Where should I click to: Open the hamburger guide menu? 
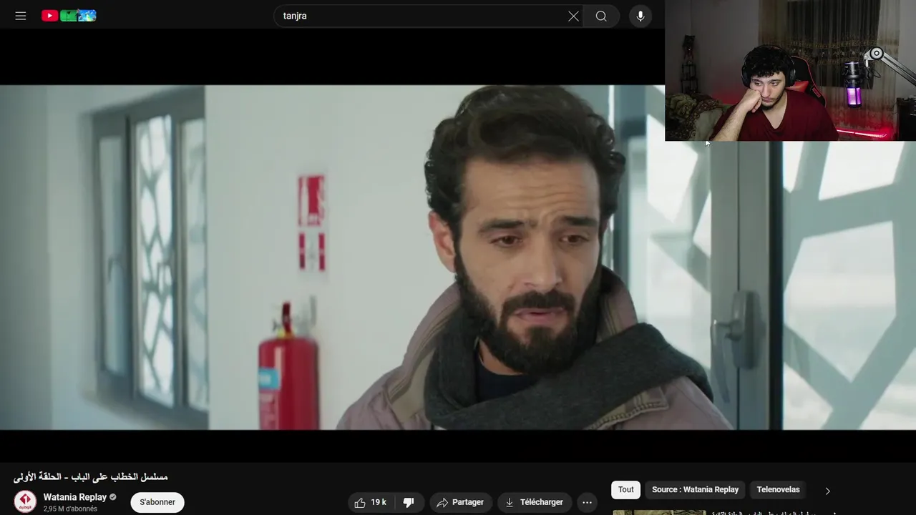point(21,16)
